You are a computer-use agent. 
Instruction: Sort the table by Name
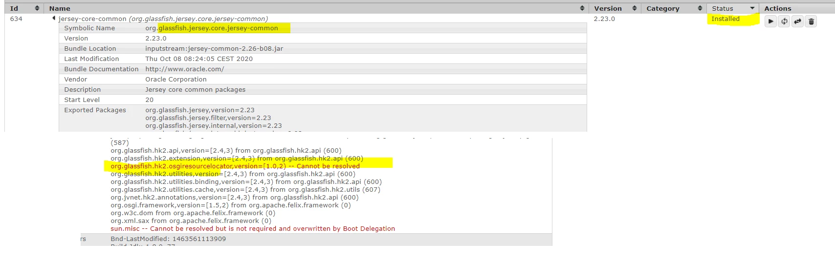tap(316, 8)
